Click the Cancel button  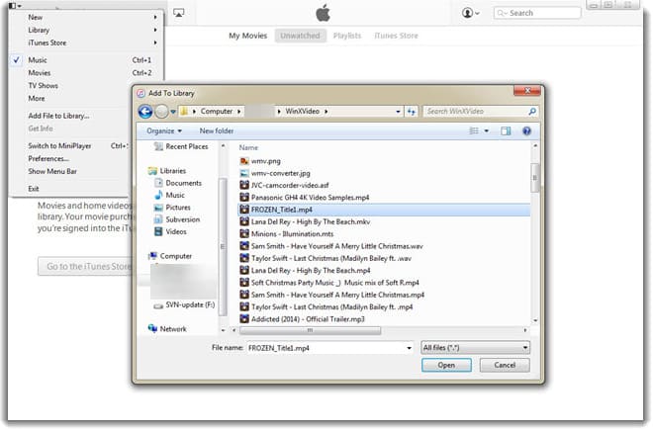(x=505, y=366)
